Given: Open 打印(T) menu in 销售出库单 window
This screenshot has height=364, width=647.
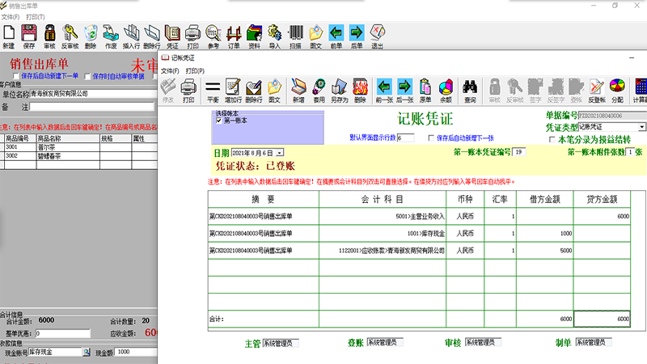Looking at the screenshot, I should coord(35,16).
